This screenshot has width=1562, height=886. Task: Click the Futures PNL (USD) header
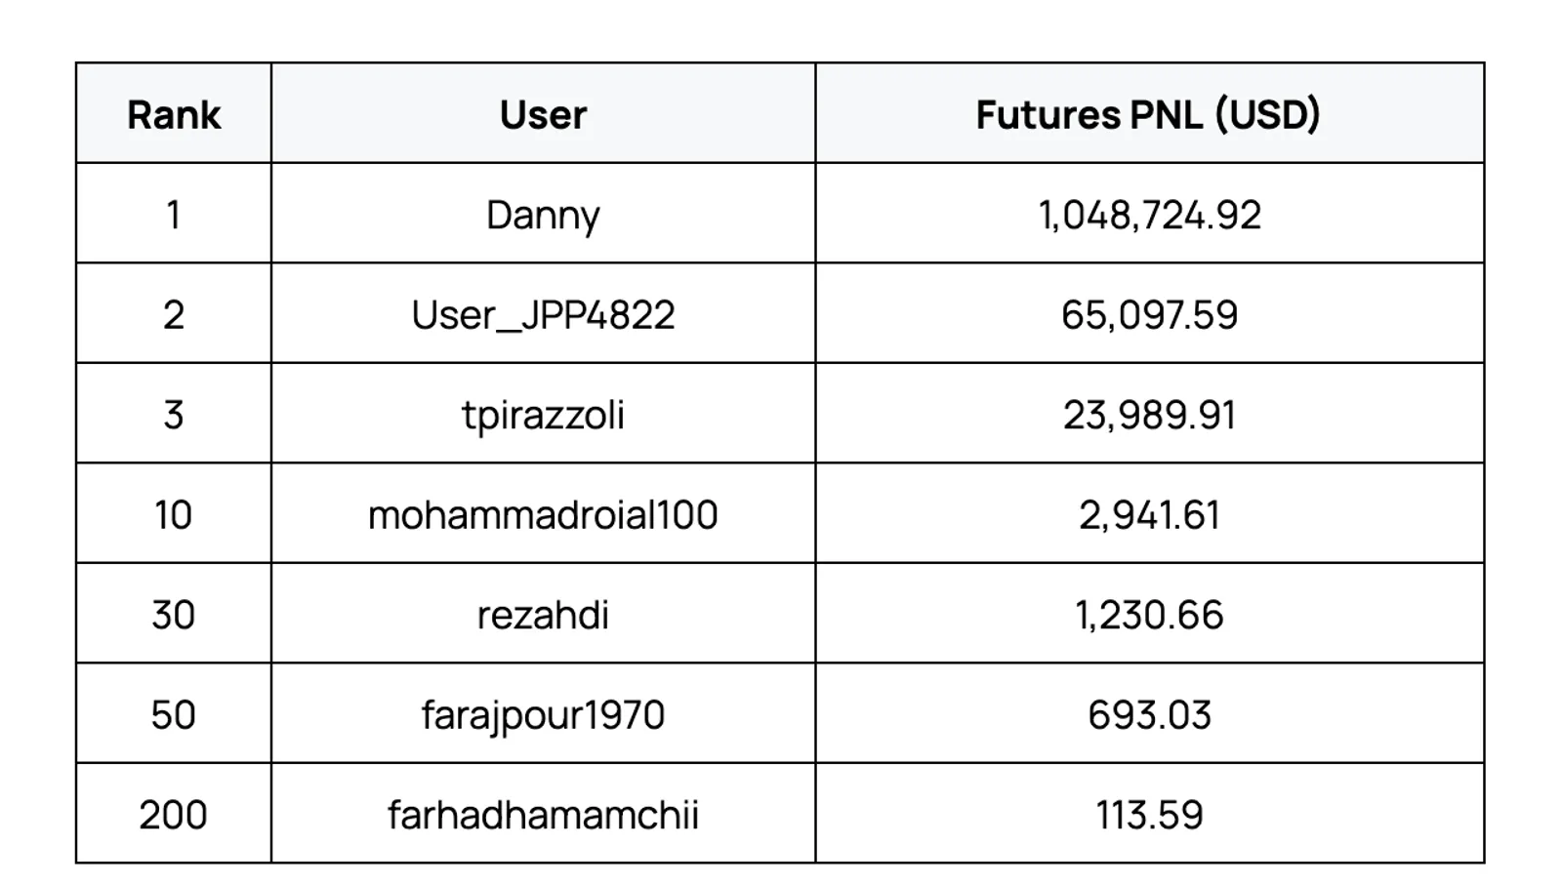(x=1149, y=115)
